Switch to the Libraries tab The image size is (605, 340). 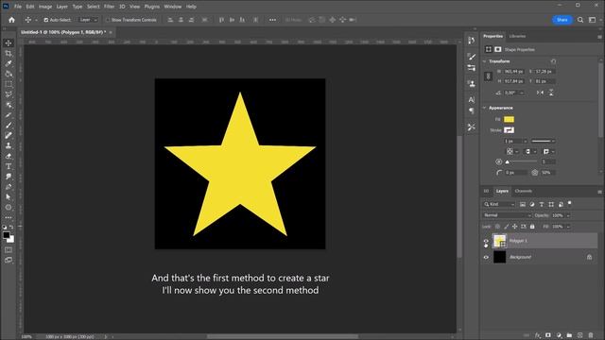(517, 36)
